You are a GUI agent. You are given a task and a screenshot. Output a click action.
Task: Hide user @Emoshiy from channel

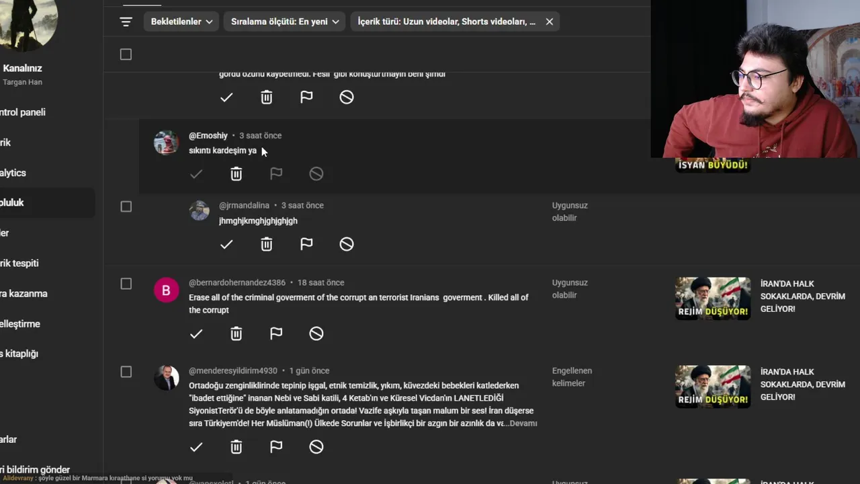pos(316,174)
